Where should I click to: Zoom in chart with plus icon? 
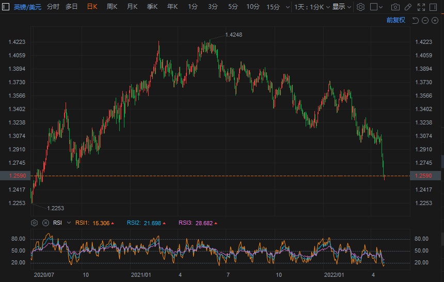coord(435,20)
